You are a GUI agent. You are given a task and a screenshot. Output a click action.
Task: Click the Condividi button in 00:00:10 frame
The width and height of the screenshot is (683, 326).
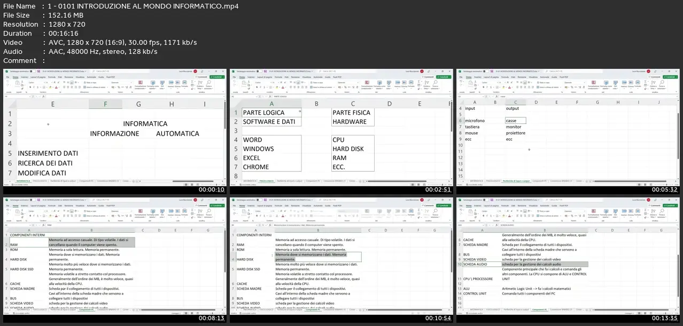[217, 77]
